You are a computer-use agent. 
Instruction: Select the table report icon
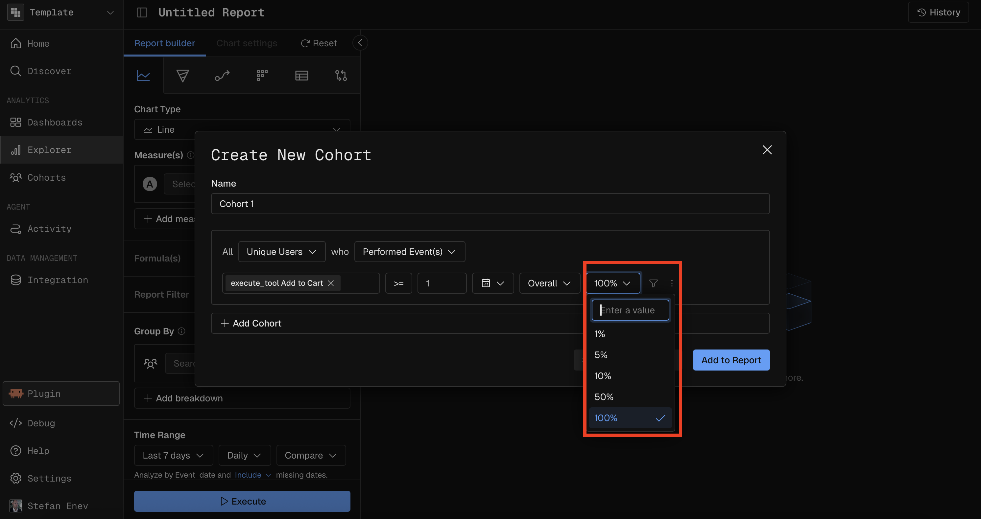(x=301, y=75)
